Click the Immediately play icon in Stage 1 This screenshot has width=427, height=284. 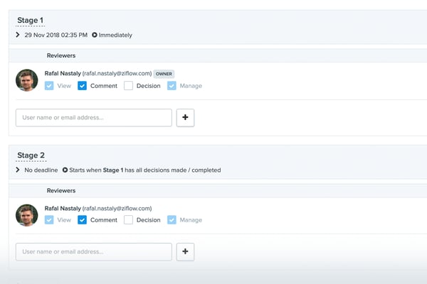(x=95, y=35)
